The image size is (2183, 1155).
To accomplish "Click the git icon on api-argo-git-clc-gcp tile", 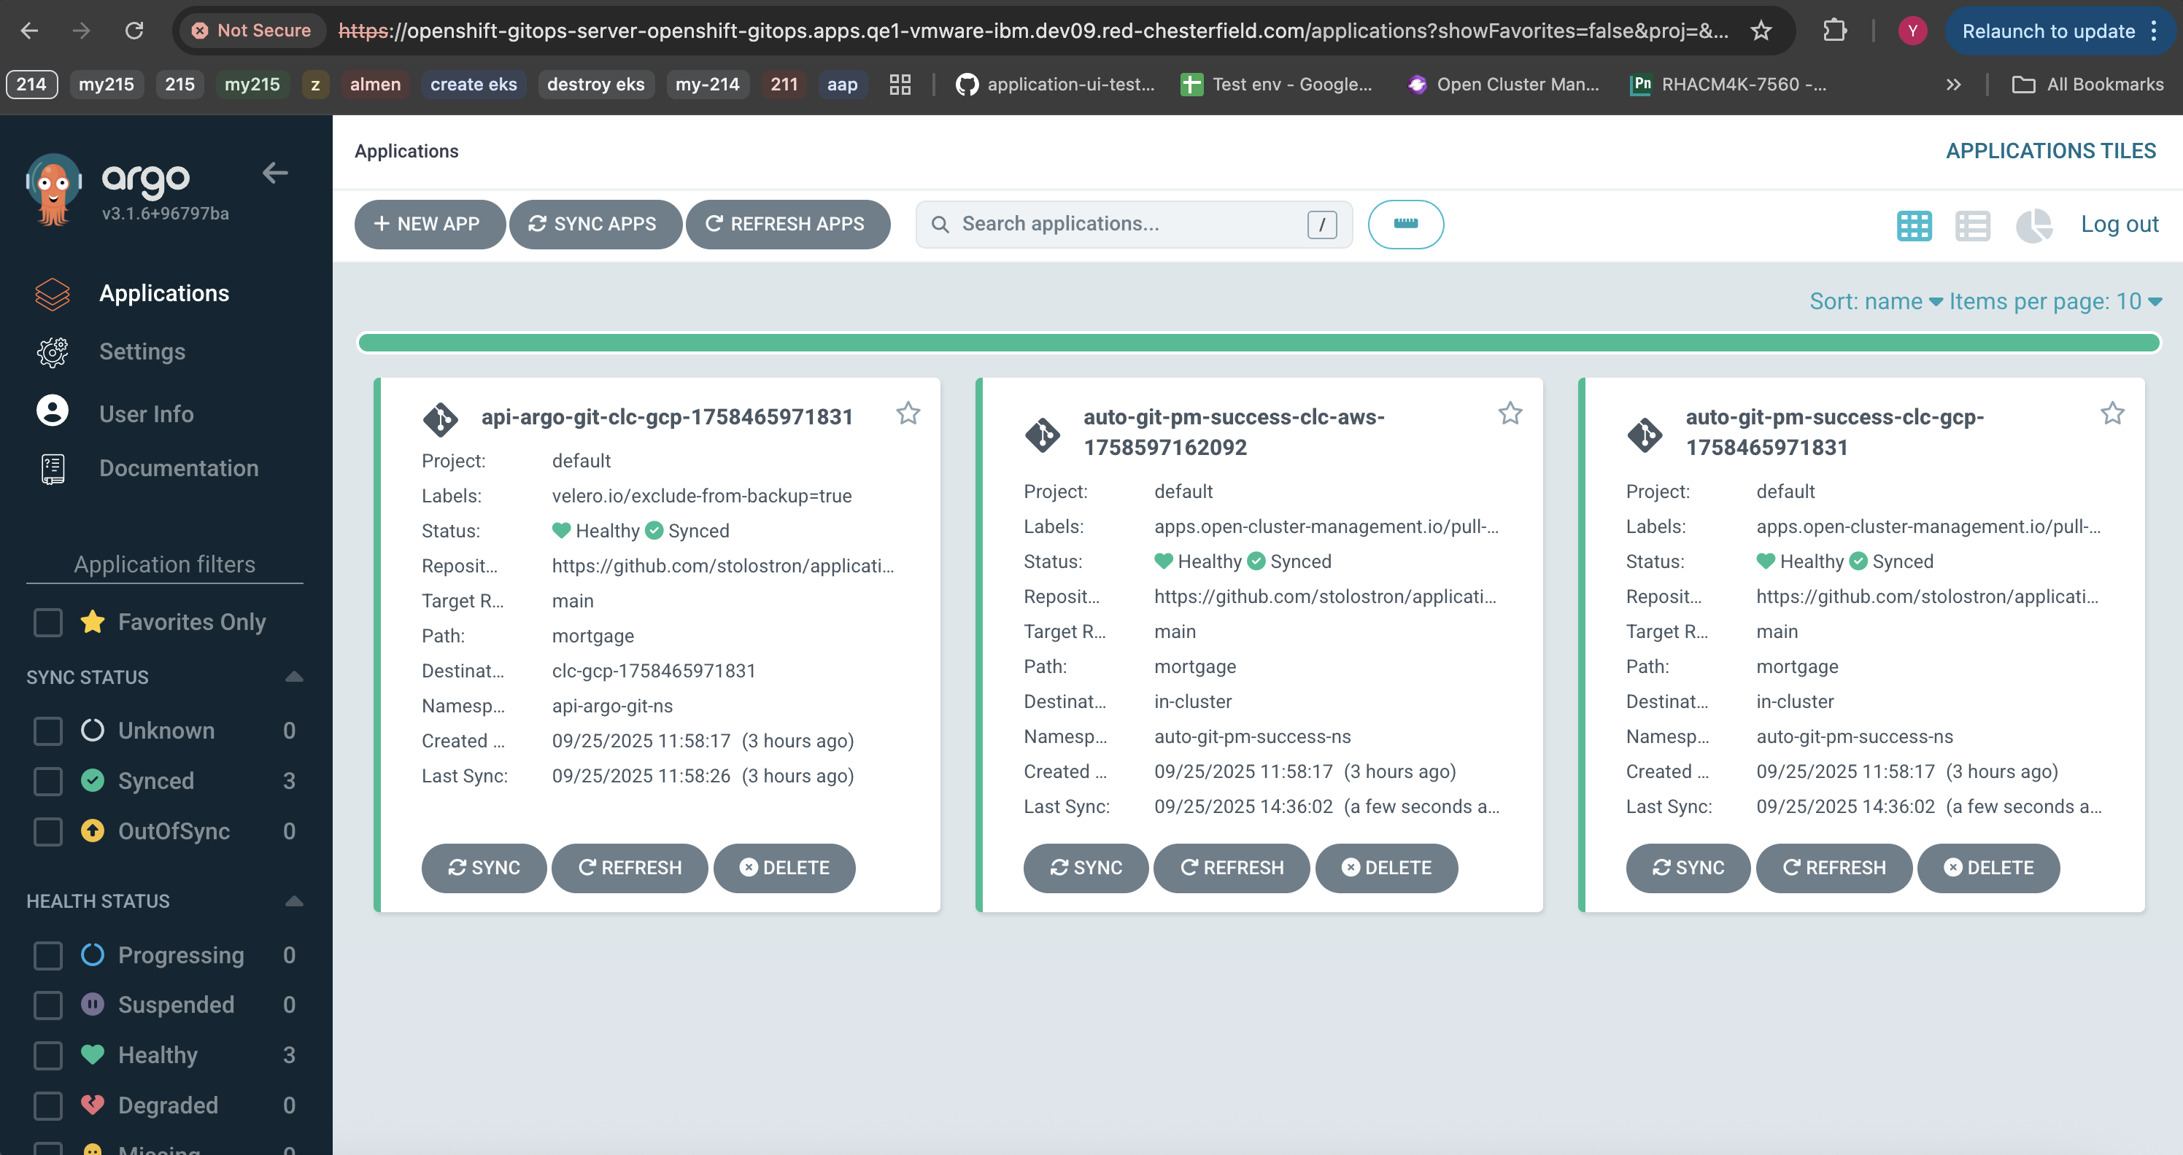I will (x=441, y=419).
